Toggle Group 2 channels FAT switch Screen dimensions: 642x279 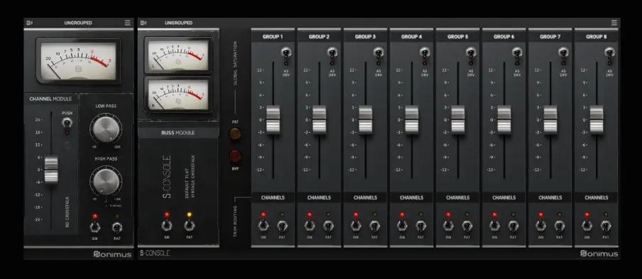(x=328, y=226)
